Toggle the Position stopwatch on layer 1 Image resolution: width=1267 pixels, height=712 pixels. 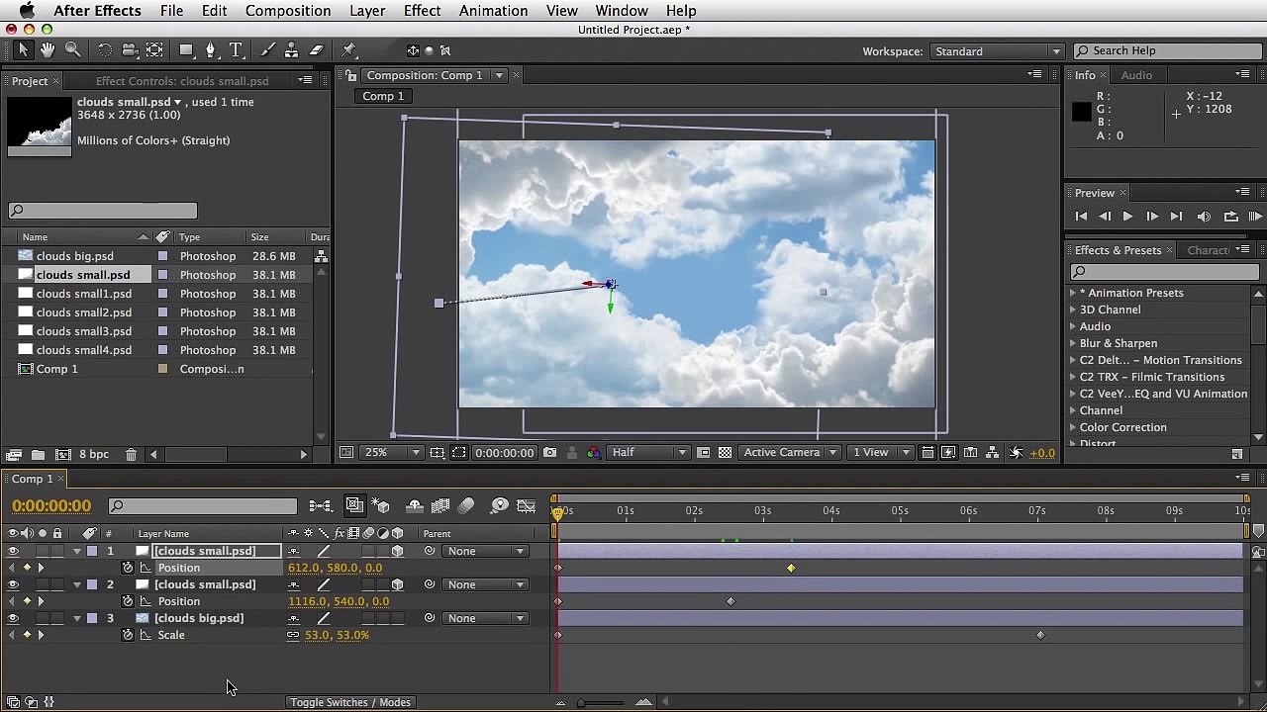[x=128, y=568]
